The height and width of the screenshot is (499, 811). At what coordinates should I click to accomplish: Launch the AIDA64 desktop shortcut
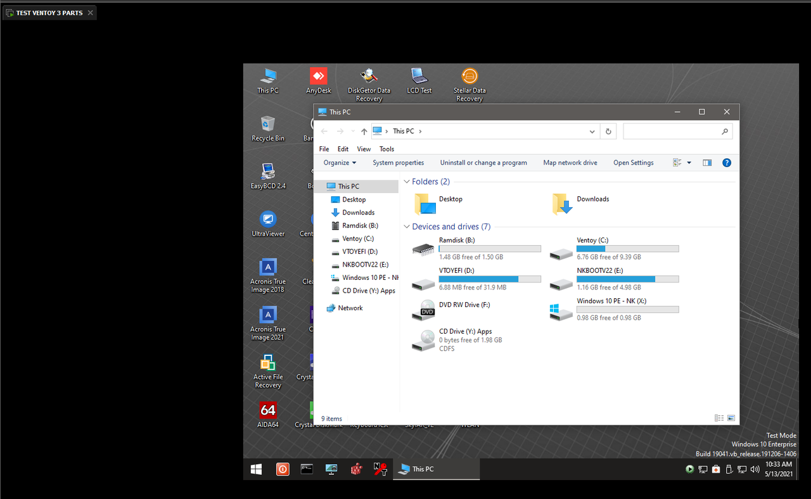tap(268, 415)
